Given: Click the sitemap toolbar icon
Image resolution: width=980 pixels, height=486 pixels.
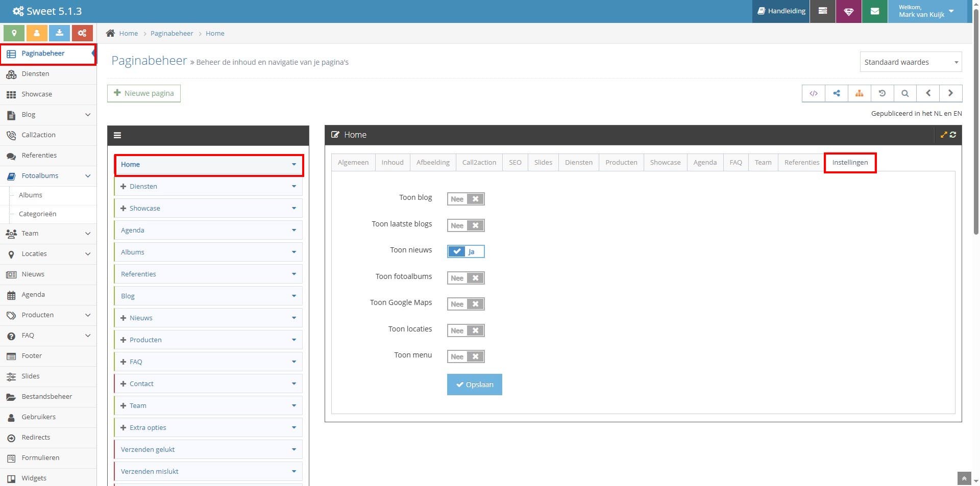Looking at the screenshot, I should tap(860, 93).
